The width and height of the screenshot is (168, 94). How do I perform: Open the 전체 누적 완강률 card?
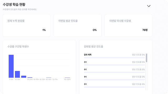coord(27,26)
